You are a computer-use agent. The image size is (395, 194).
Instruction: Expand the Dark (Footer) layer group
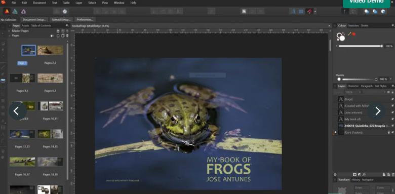point(335,132)
